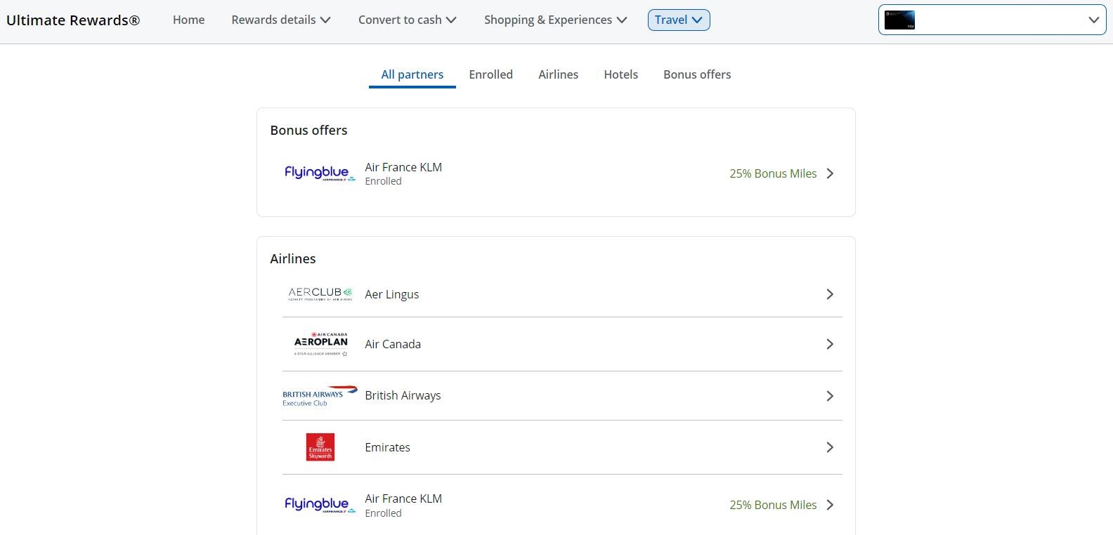Expand the Shopping & Experiences menu
Image resolution: width=1113 pixels, height=535 pixels.
coord(555,20)
